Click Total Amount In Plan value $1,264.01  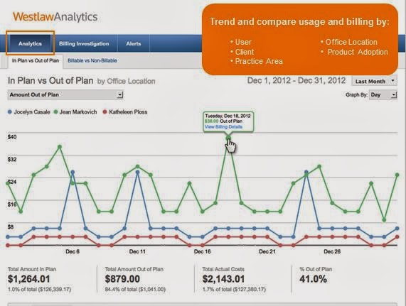click(x=28, y=279)
